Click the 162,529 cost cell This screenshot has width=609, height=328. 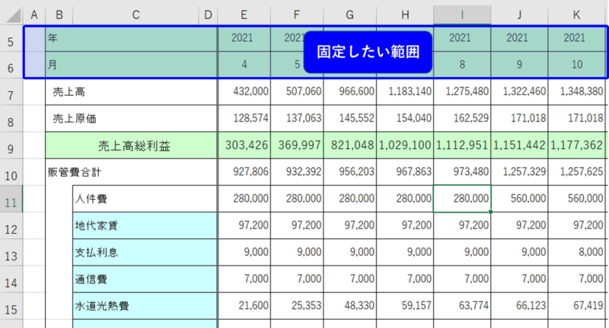462,119
